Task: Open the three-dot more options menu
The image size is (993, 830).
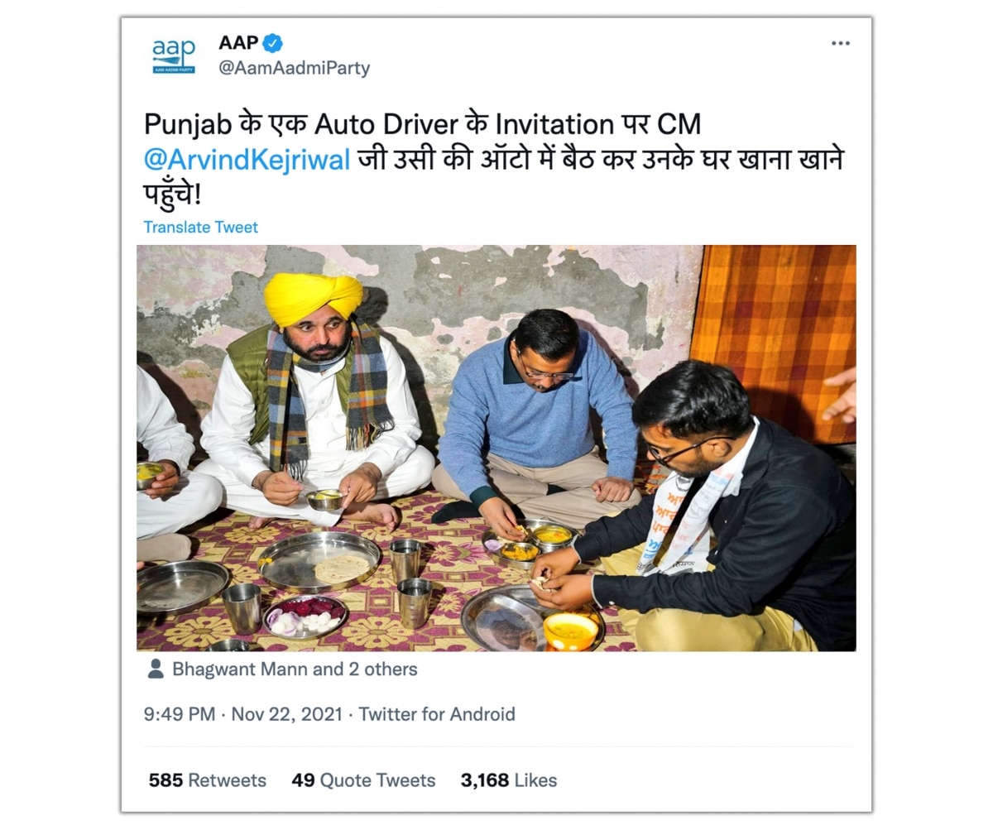Action: (840, 43)
